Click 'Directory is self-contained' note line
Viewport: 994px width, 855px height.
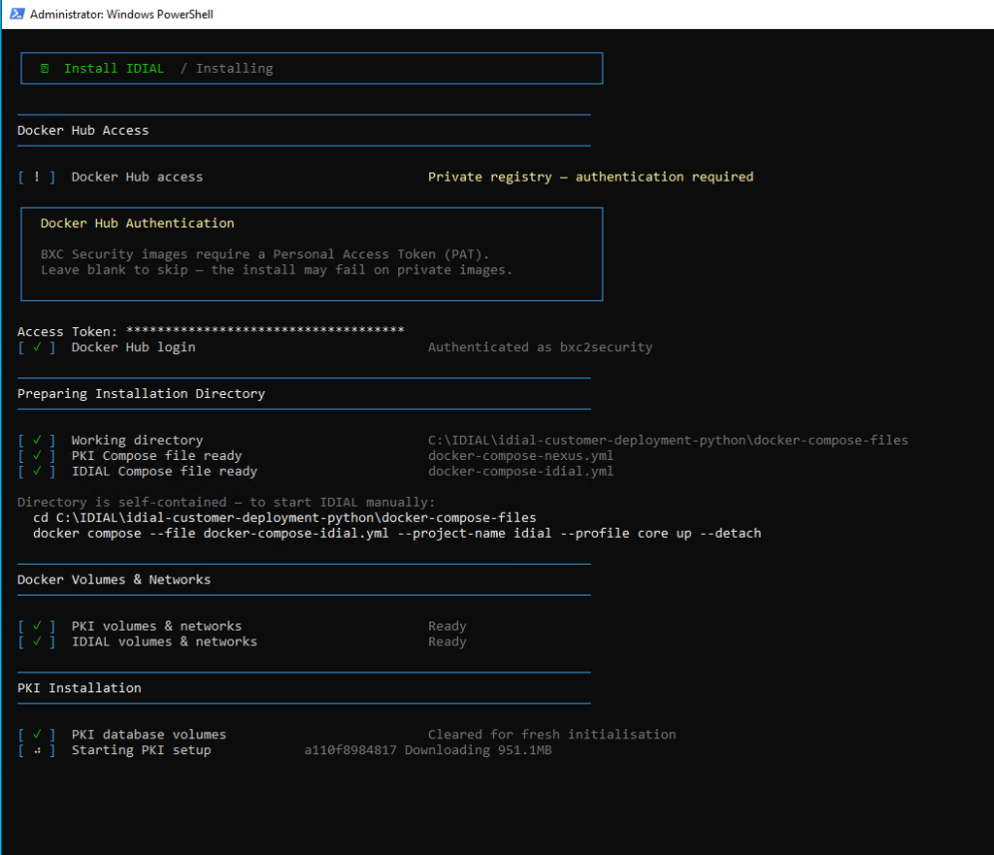[226, 502]
